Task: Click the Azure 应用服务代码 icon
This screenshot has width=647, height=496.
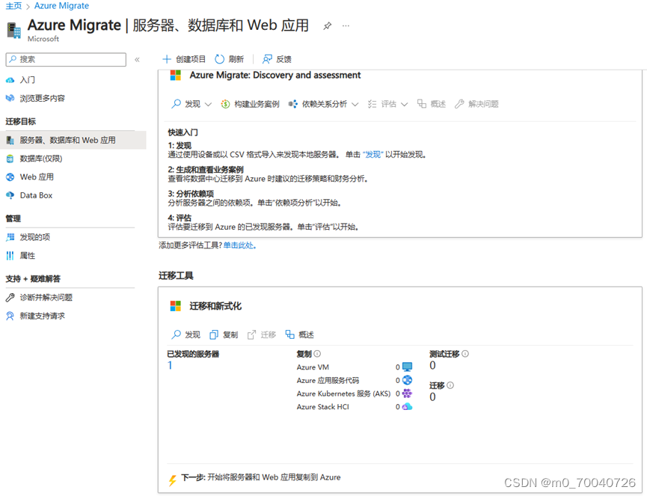Action: 407,380
